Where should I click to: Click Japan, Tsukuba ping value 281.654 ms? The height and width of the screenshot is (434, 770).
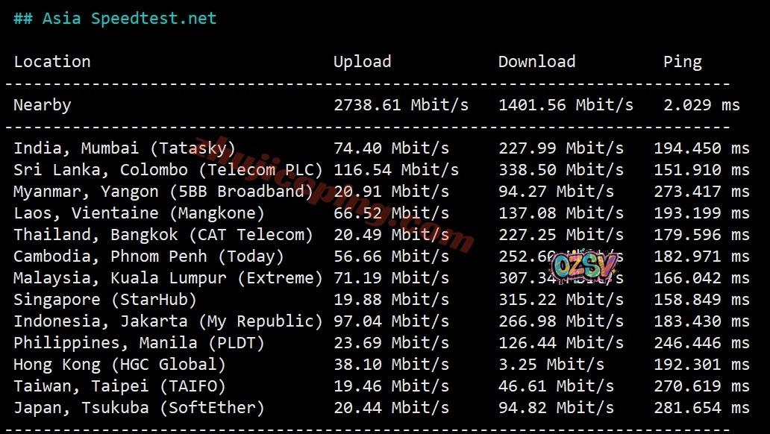[701, 408]
